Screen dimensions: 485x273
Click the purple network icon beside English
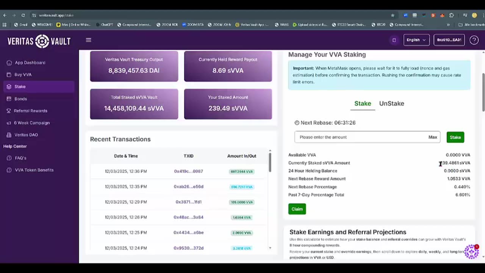point(394,40)
